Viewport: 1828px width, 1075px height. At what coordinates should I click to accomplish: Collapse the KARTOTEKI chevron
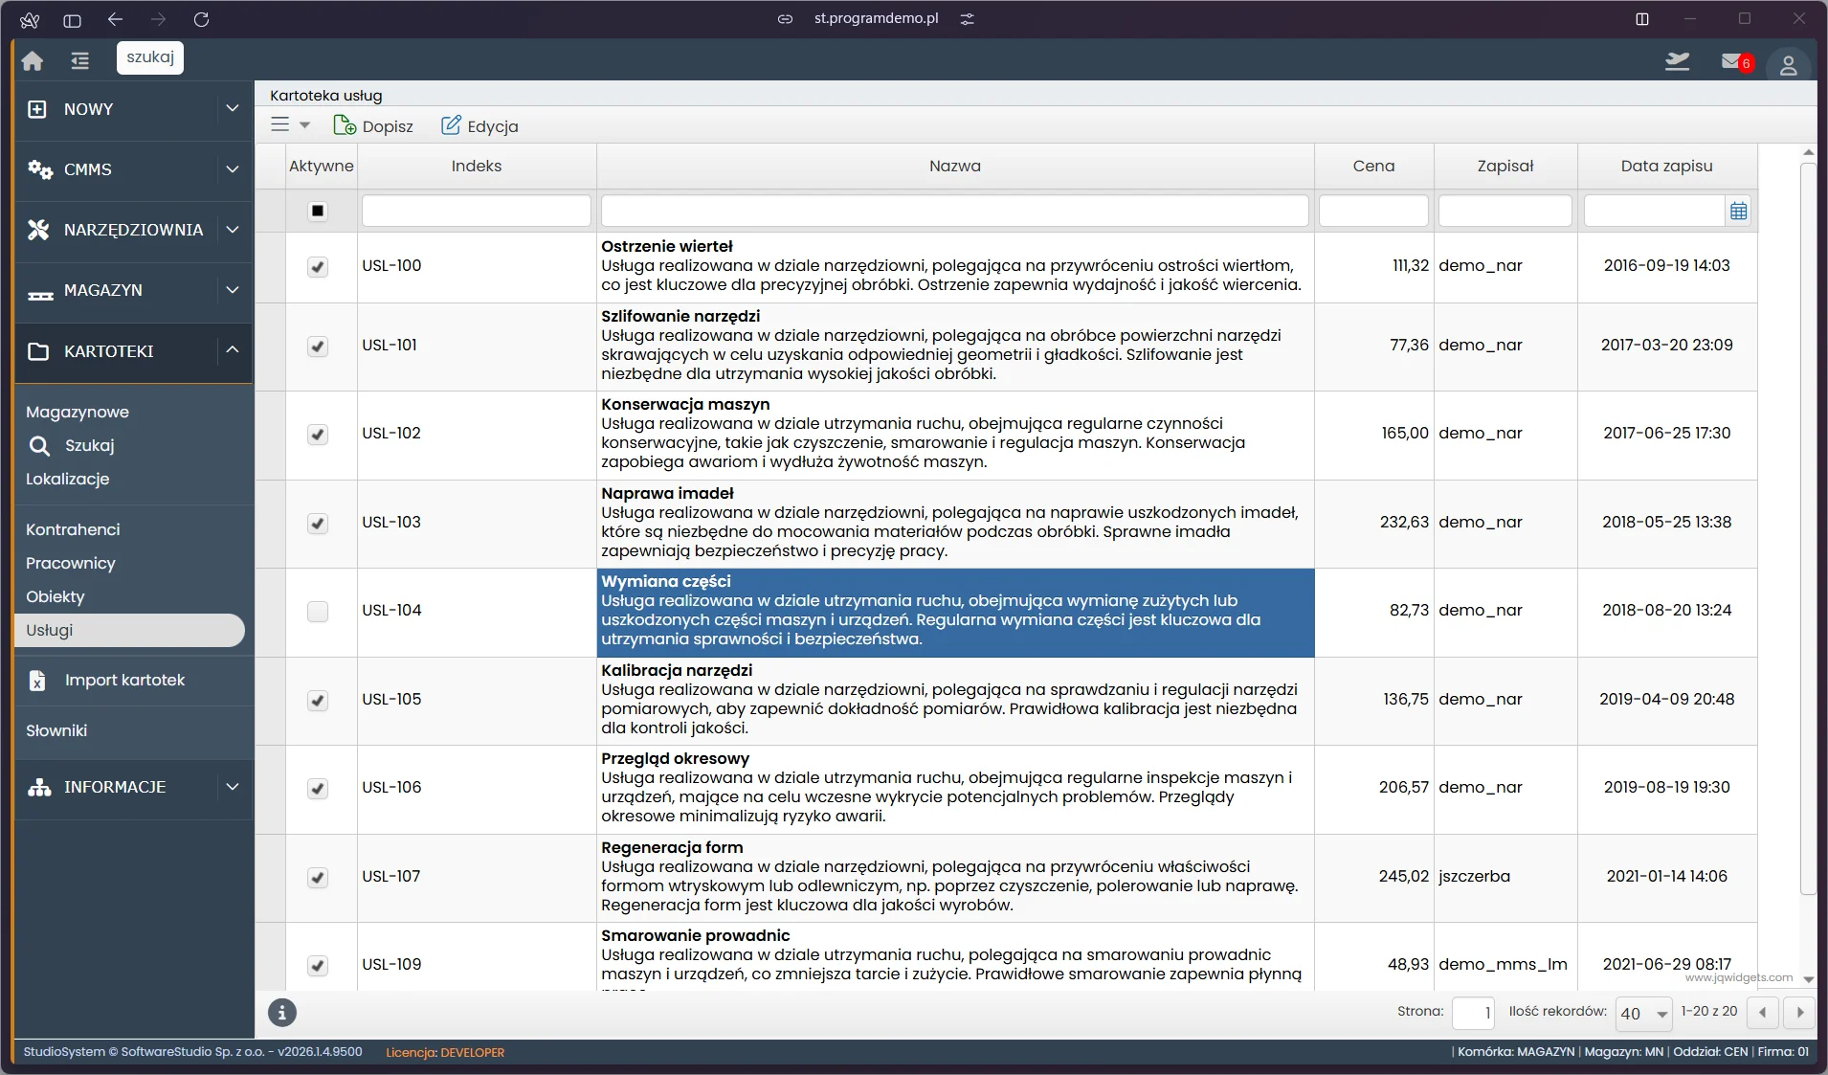233,349
